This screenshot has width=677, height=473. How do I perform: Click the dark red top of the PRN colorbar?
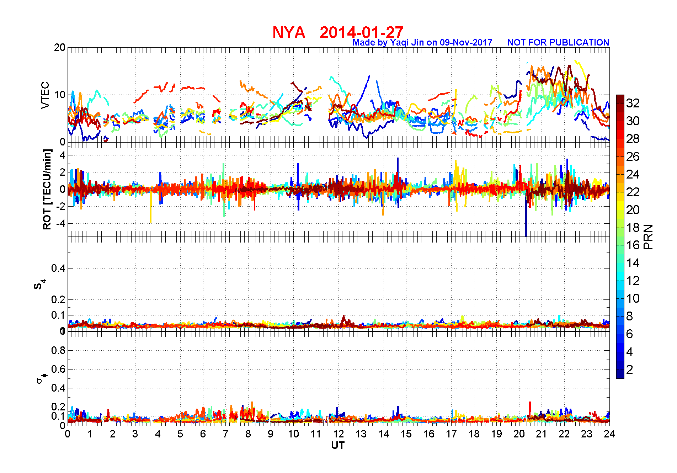620,99
